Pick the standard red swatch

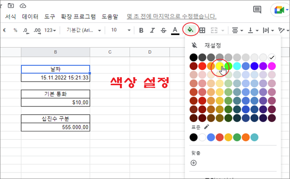pos(219,137)
